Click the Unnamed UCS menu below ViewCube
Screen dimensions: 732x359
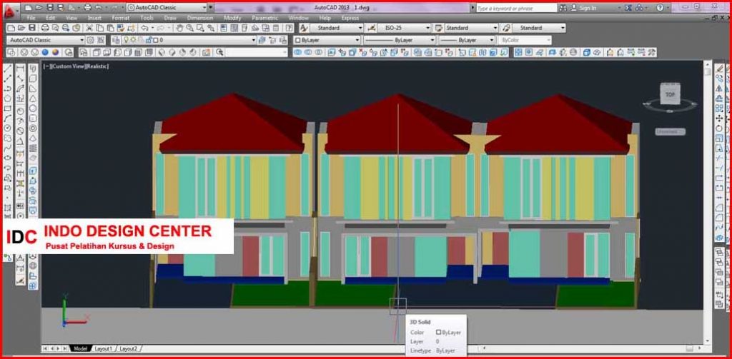(x=670, y=131)
